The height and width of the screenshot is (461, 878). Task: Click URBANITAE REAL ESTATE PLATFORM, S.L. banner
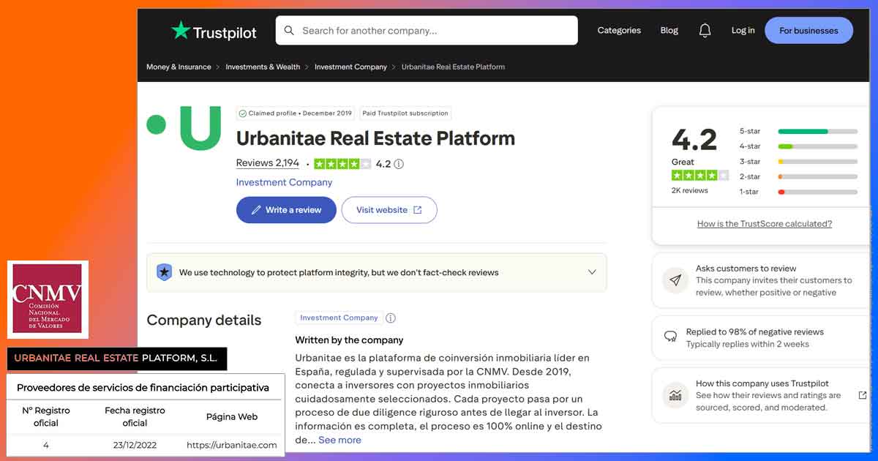(x=117, y=359)
